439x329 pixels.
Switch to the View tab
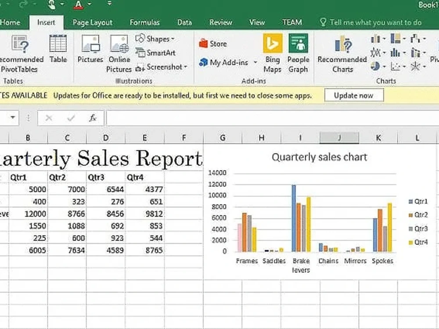pos(257,22)
